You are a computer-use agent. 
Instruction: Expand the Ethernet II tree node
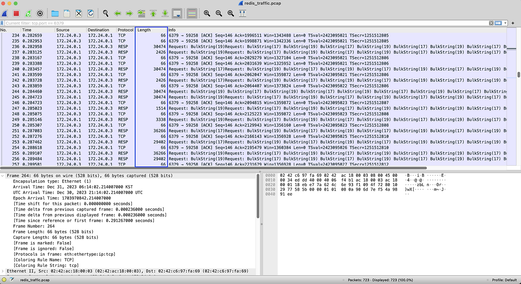coord(3,271)
